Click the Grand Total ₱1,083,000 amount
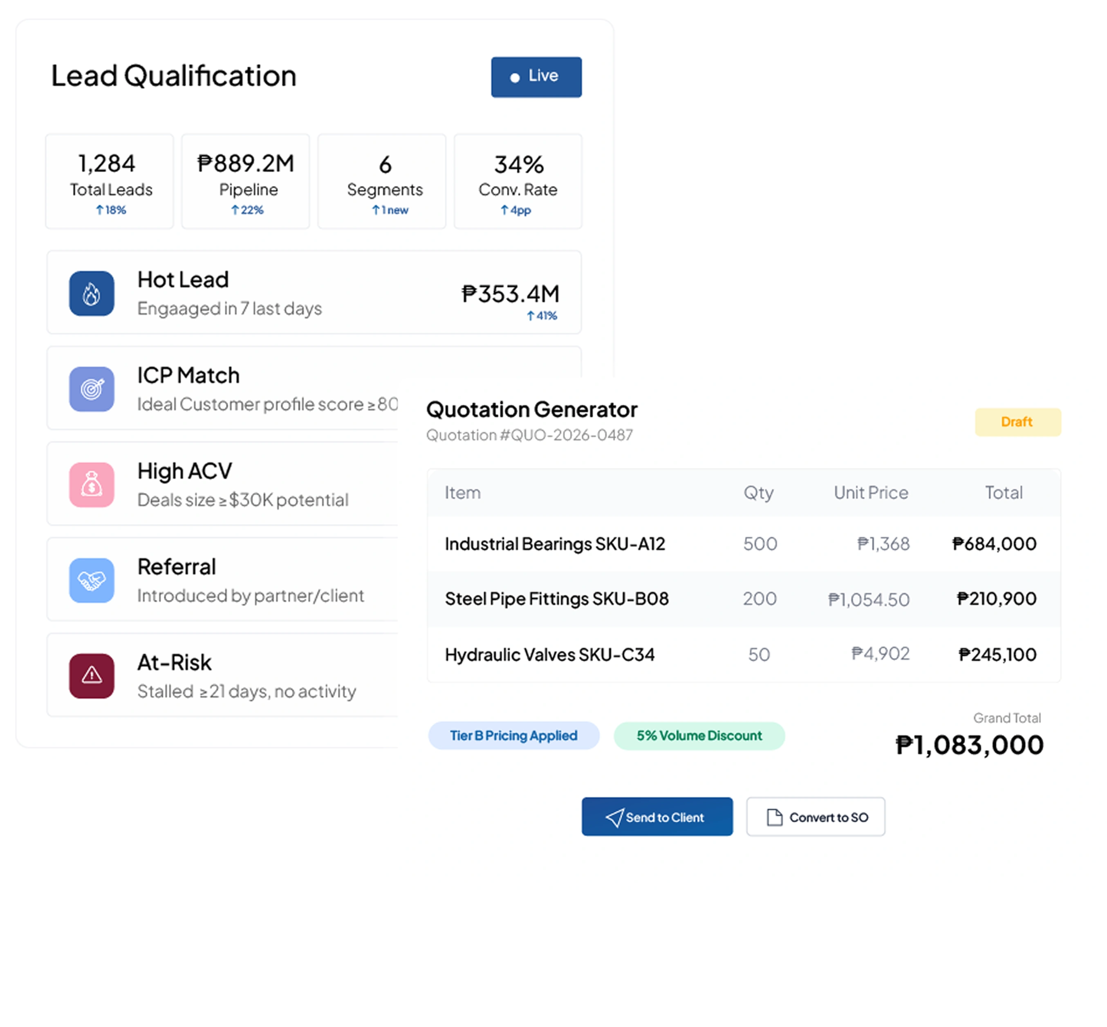This screenshot has width=1107, height=1027. click(970, 744)
